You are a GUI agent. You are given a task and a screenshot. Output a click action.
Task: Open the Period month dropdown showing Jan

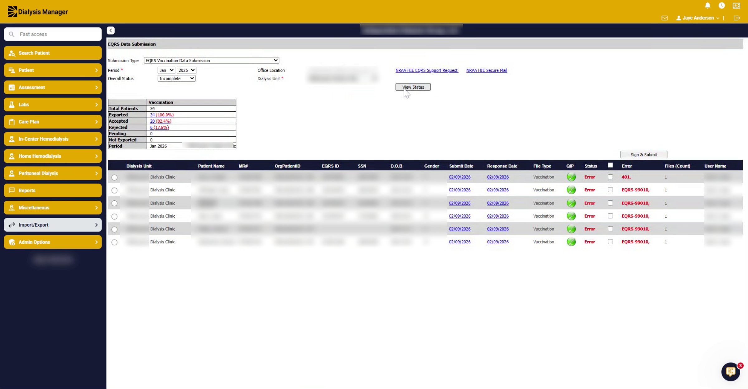[166, 70]
